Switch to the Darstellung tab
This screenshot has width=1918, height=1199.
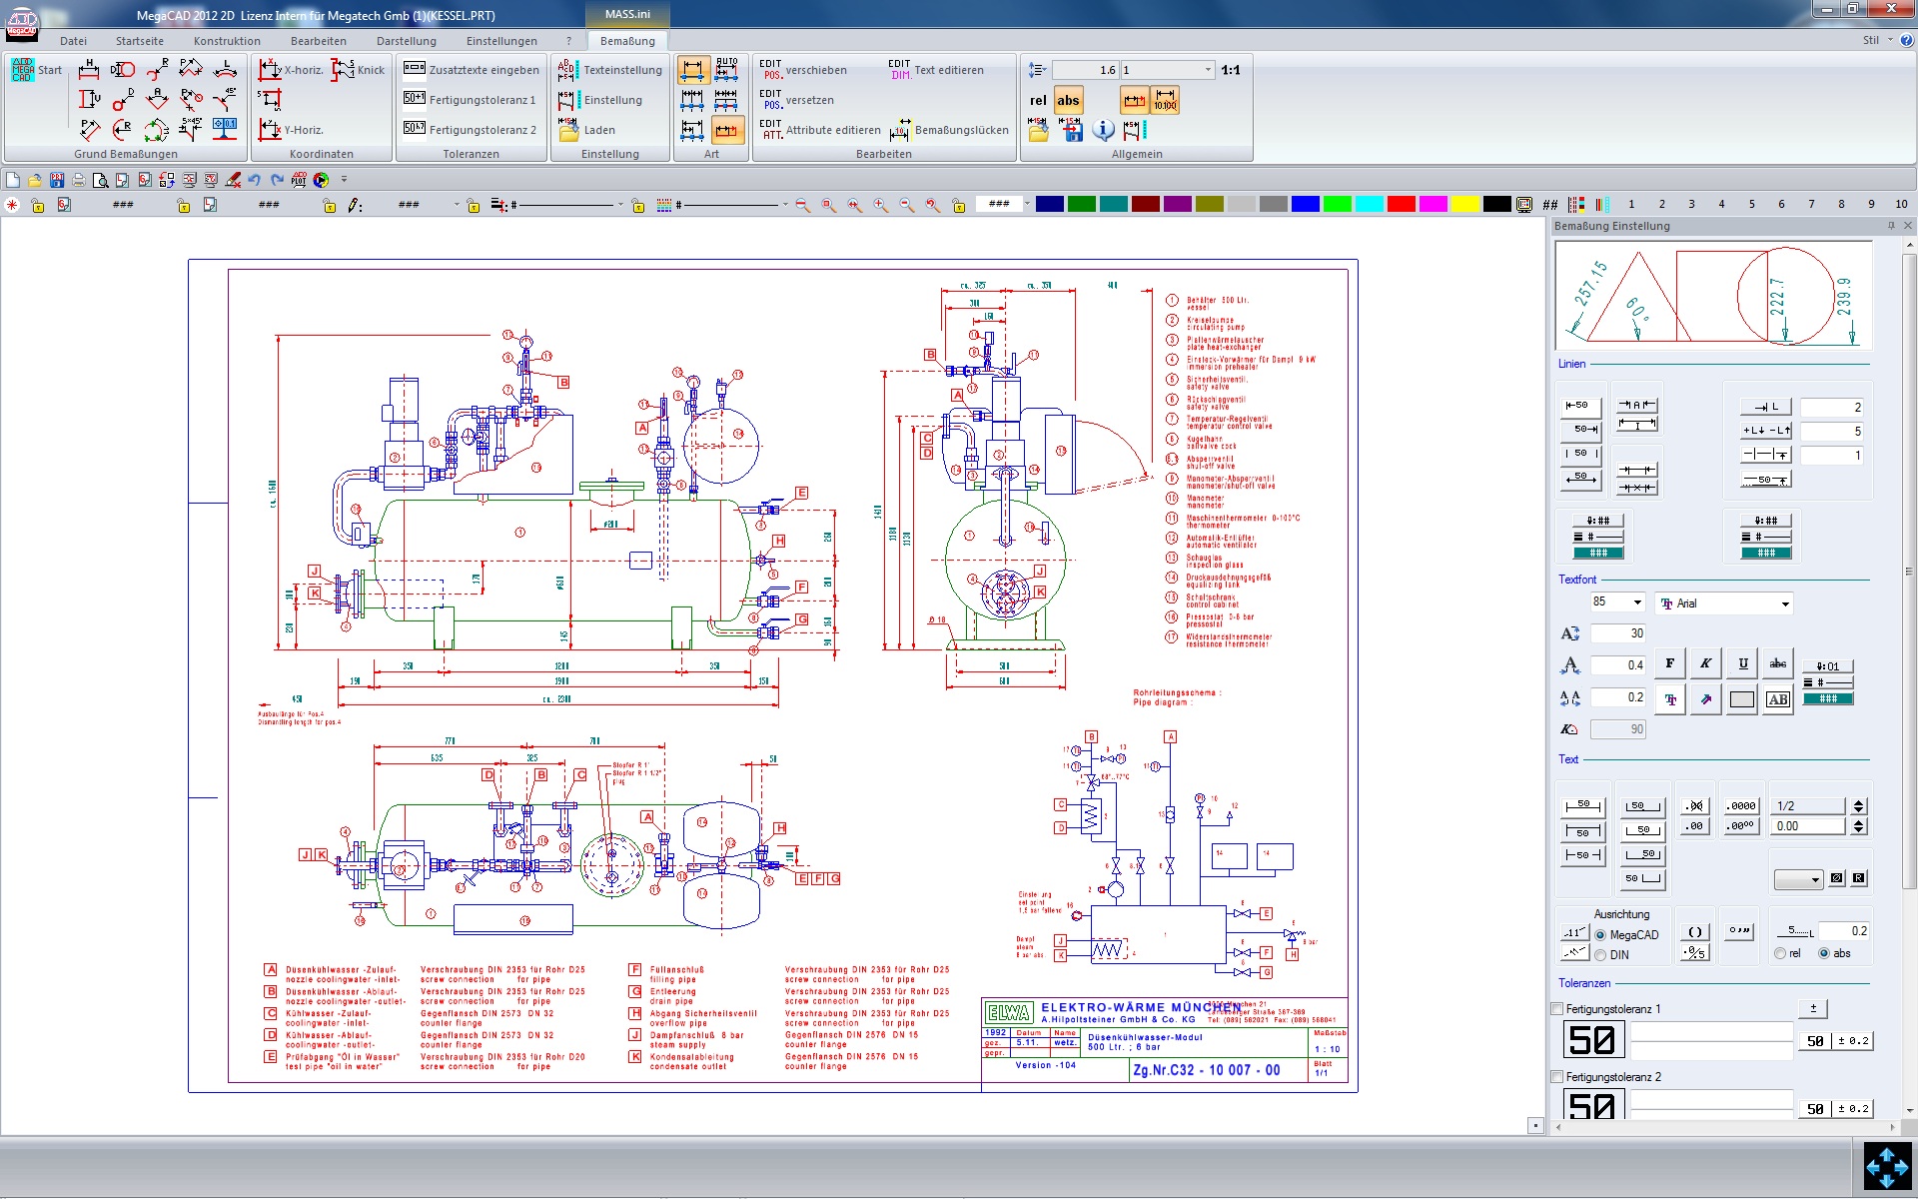point(406,41)
